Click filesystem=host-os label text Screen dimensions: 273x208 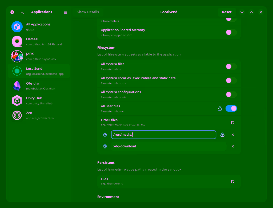click(x=113, y=83)
